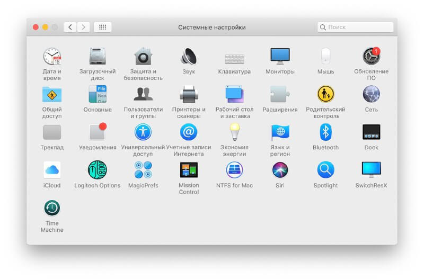Open Уведомления notifications pane
424x280 pixels.
tap(98, 131)
